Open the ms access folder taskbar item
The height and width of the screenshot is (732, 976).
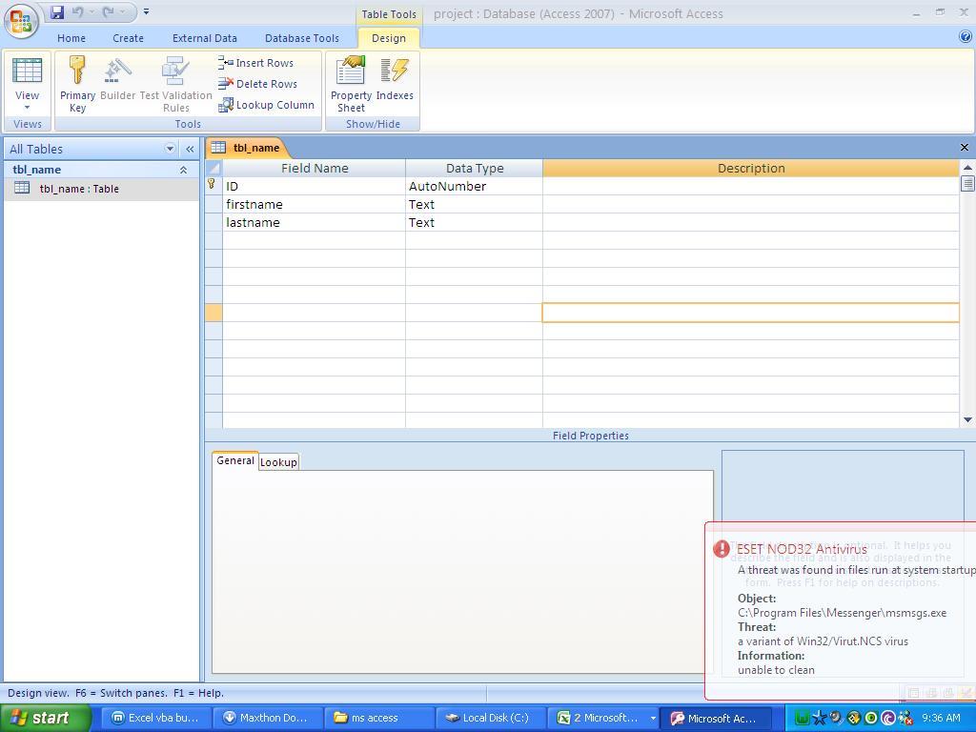tap(379, 718)
